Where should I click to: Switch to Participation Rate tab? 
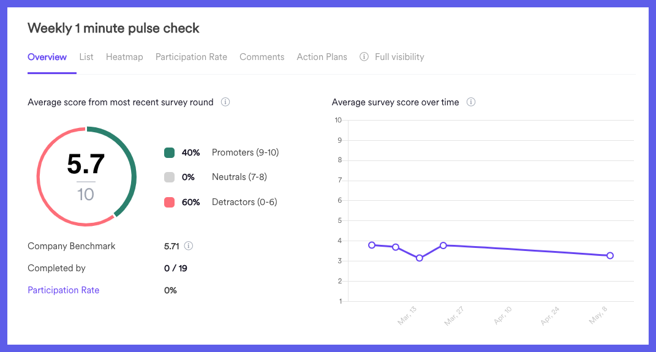(191, 57)
